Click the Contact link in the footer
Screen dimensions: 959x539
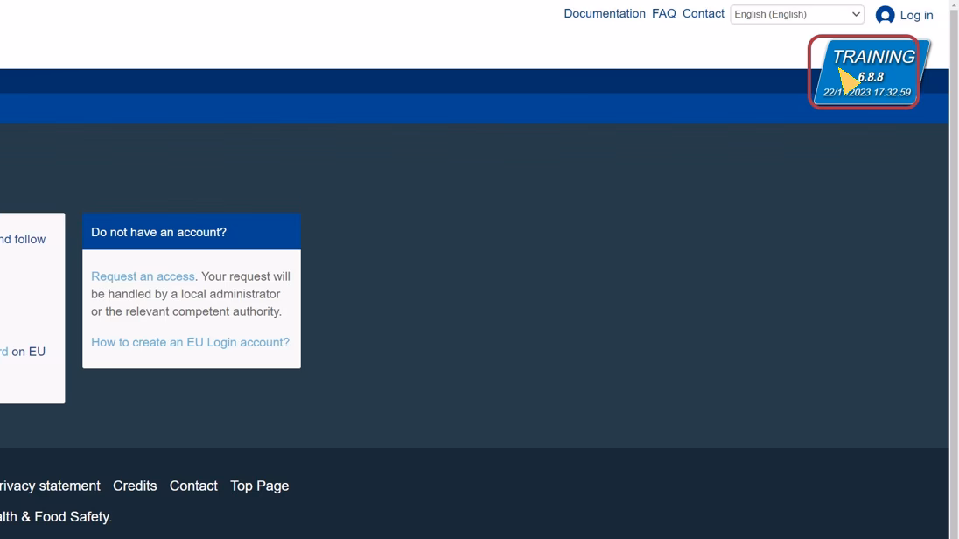193,486
